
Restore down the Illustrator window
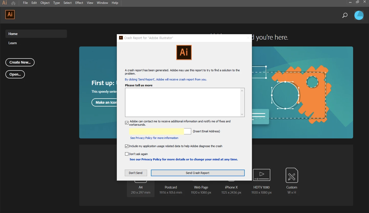[357, 2]
